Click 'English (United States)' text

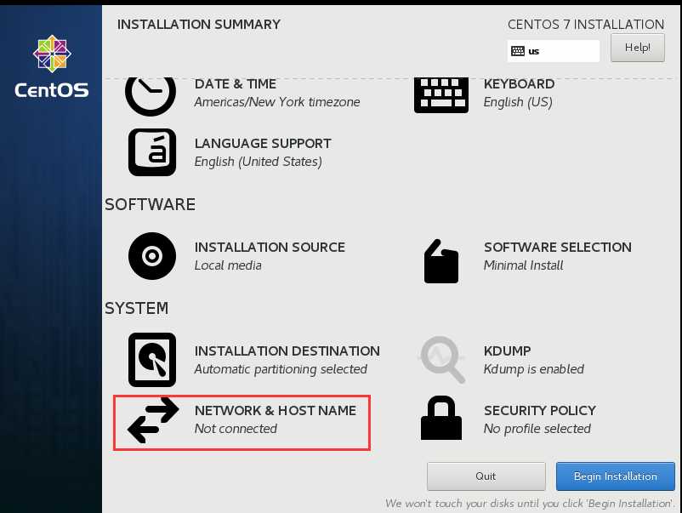coord(259,162)
